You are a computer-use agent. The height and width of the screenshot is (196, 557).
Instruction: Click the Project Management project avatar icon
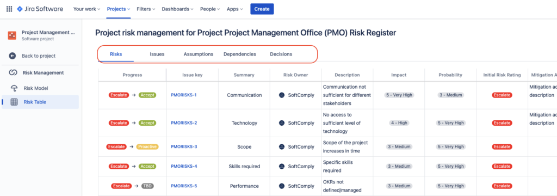(x=12, y=35)
